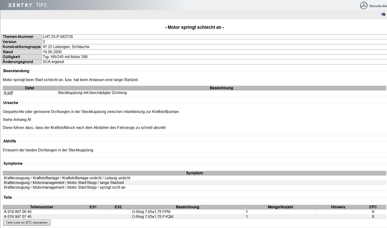Click Themen-Nummer value LI47.25-P-043726

point(58,37)
